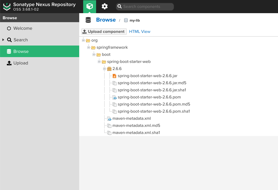Select spring-boot-starter-web-2.6.6.jar.sha1
The image size is (278, 190).
pyautogui.click(x=152, y=90)
